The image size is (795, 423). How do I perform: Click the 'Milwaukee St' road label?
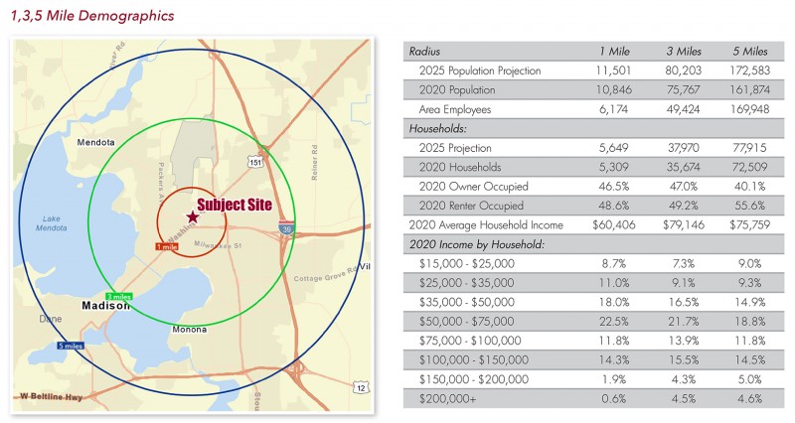(x=218, y=245)
